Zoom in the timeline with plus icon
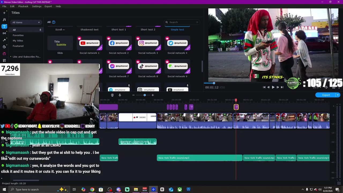Viewport: 343px width, 193px height. point(153,95)
